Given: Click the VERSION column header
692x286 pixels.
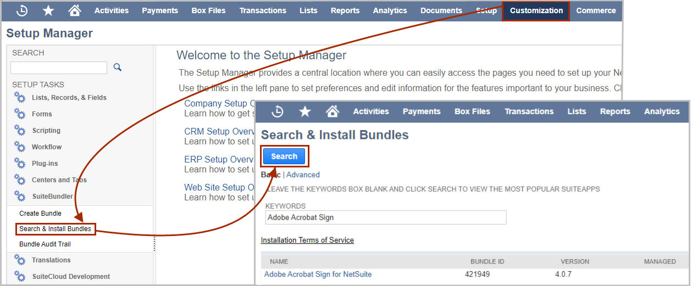Looking at the screenshot, I should pyautogui.click(x=574, y=261).
